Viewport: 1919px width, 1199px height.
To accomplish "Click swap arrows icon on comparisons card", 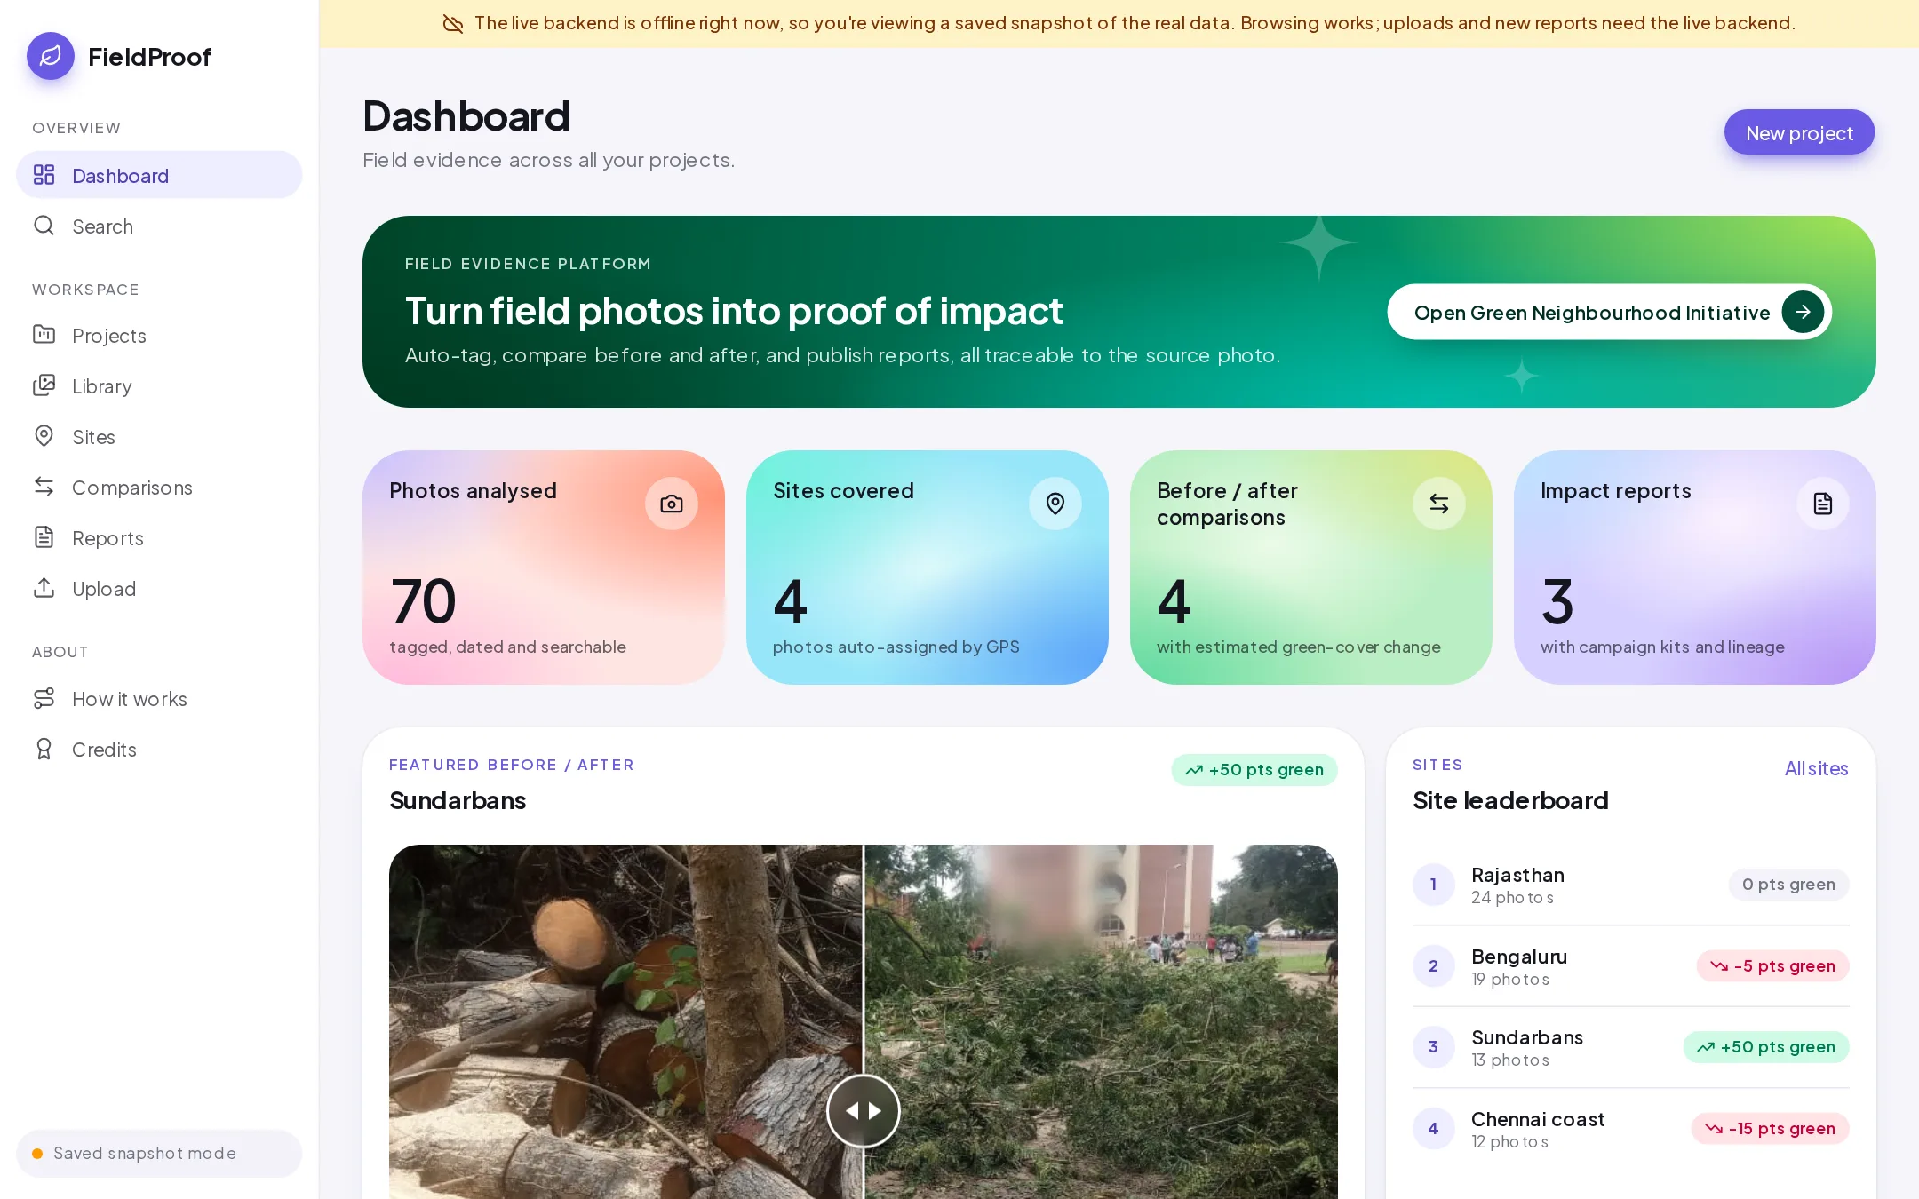I will point(1439,504).
